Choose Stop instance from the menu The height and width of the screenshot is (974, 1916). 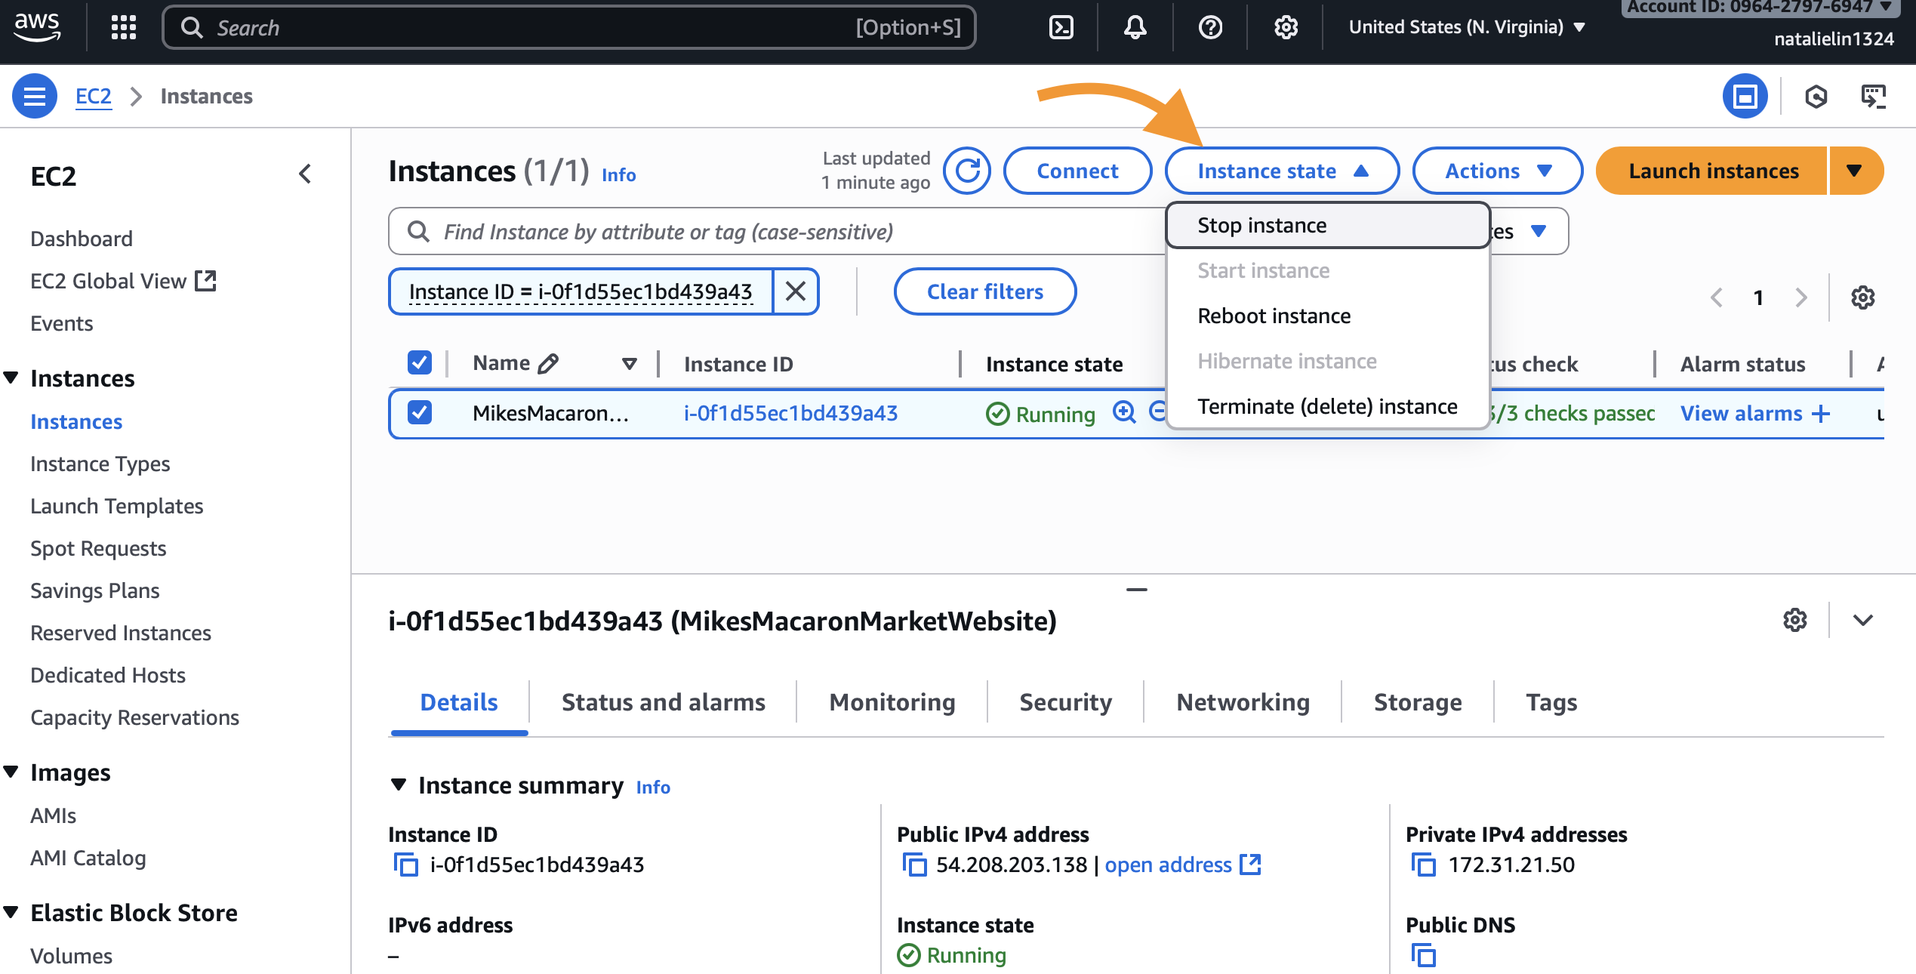pos(1261,225)
